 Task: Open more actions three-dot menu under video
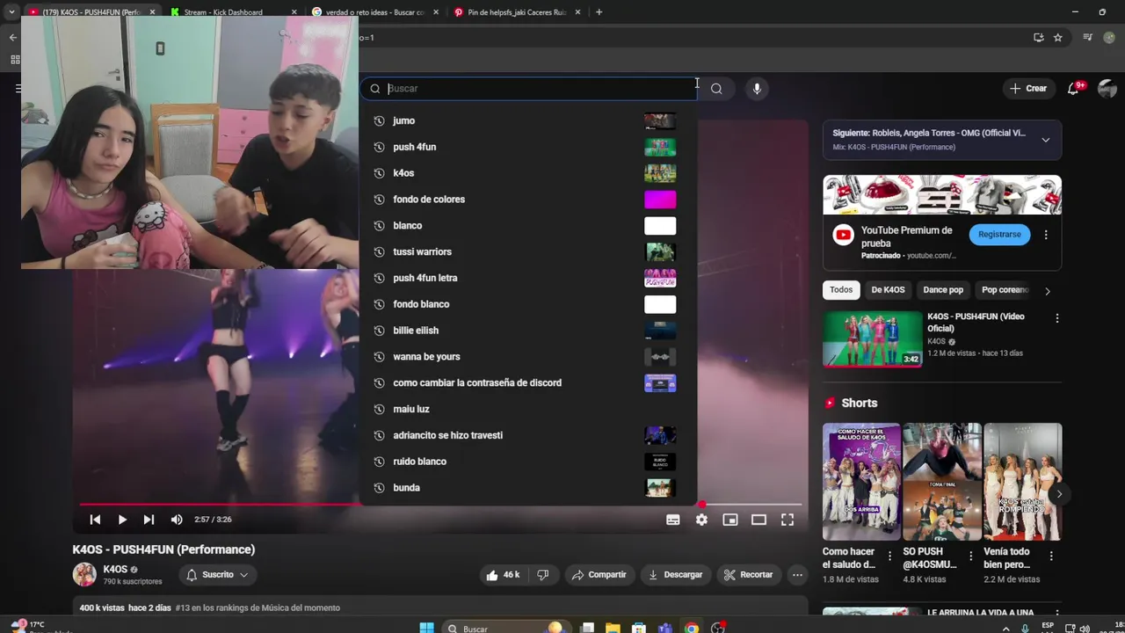click(x=797, y=575)
